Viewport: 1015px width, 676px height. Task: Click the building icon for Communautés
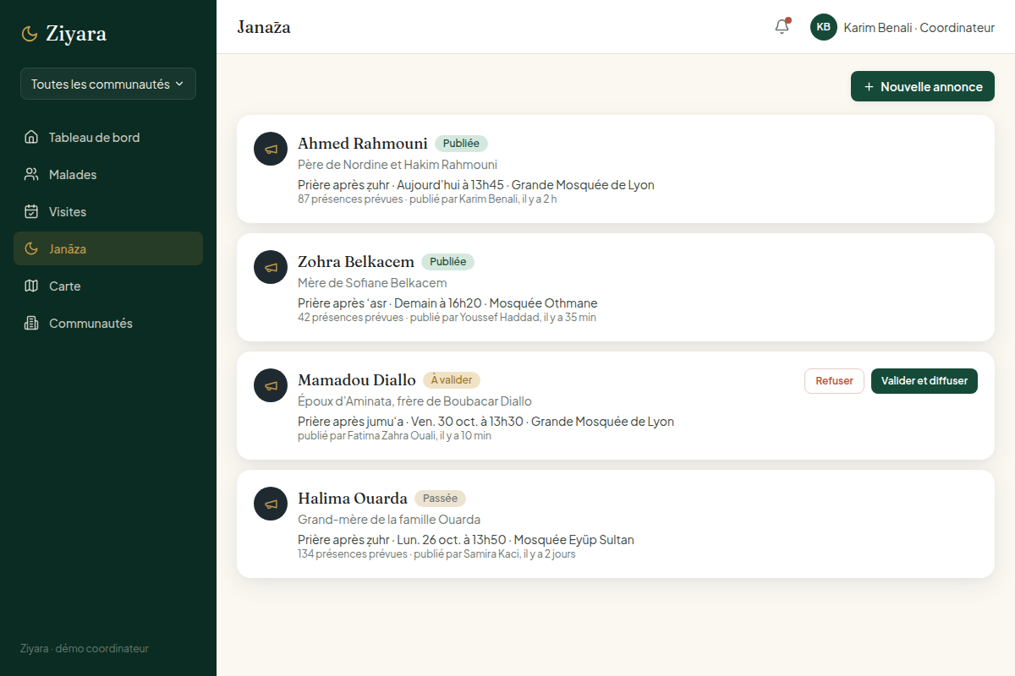tap(31, 323)
